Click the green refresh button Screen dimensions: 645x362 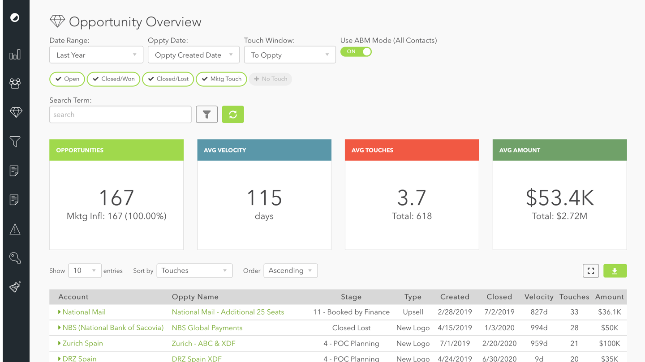click(232, 114)
